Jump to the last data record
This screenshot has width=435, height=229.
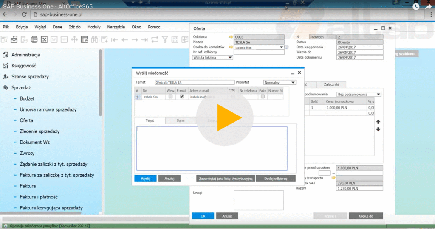(144, 40)
